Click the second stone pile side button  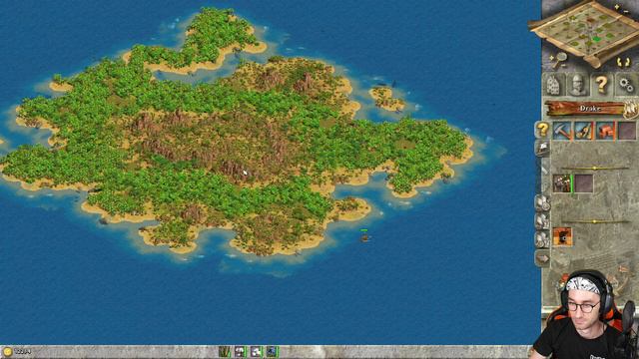coord(542,221)
